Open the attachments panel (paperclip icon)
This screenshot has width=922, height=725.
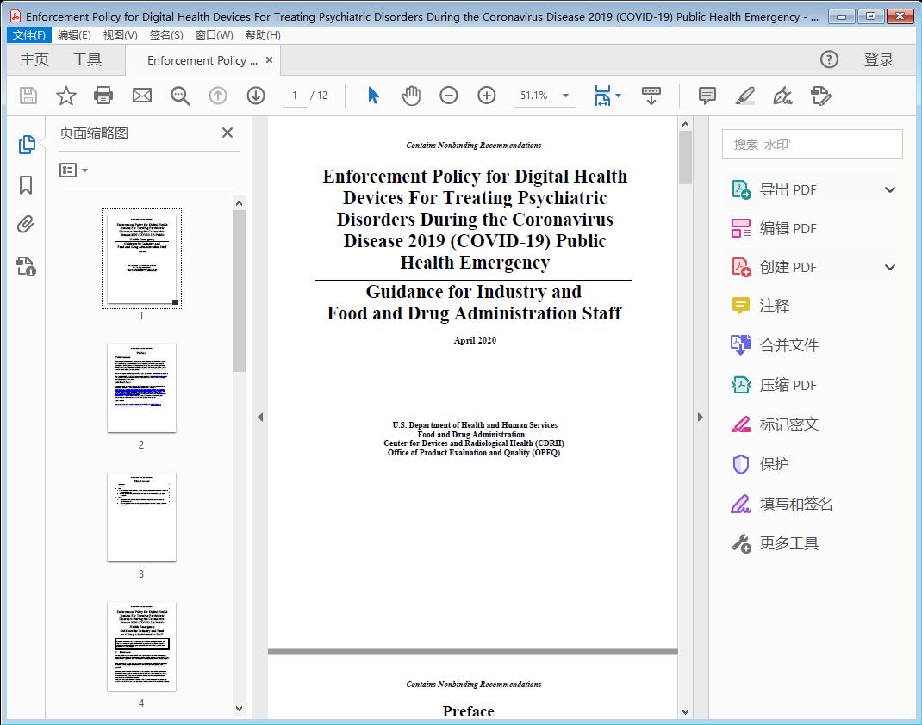25,224
